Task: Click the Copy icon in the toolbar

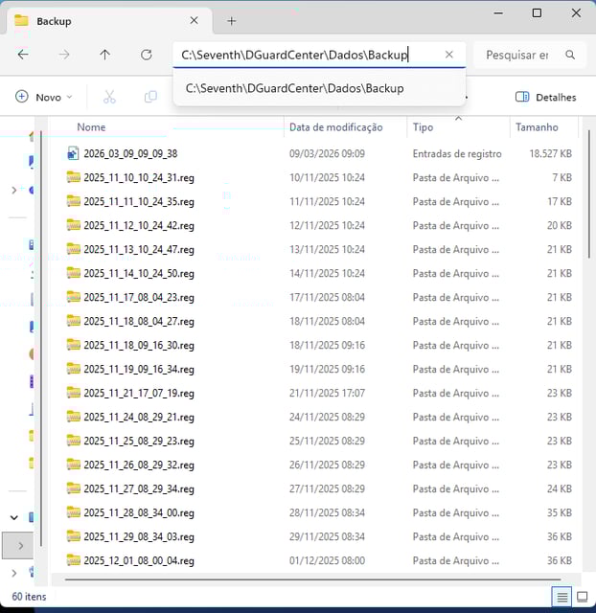Action: [x=150, y=97]
